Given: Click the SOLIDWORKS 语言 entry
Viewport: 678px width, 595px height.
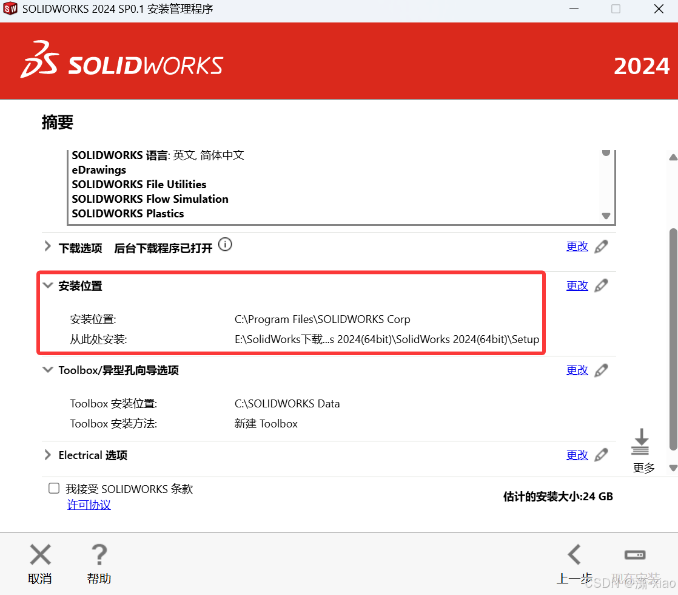Looking at the screenshot, I should click(158, 155).
